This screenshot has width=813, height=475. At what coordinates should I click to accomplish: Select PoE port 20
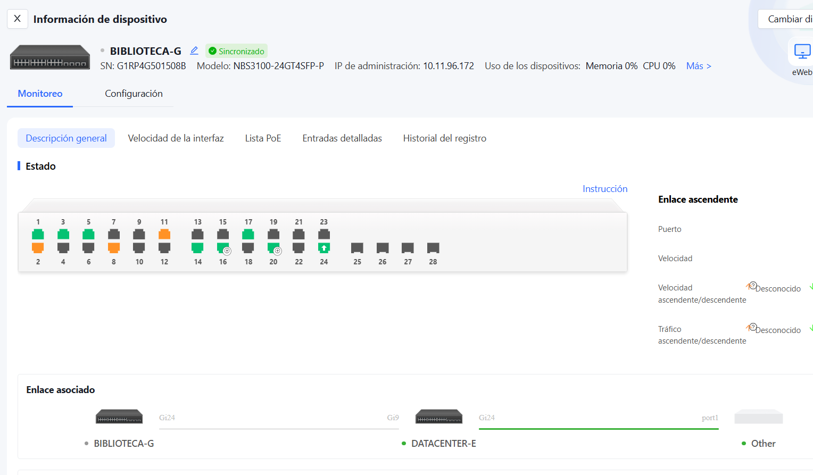point(273,248)
